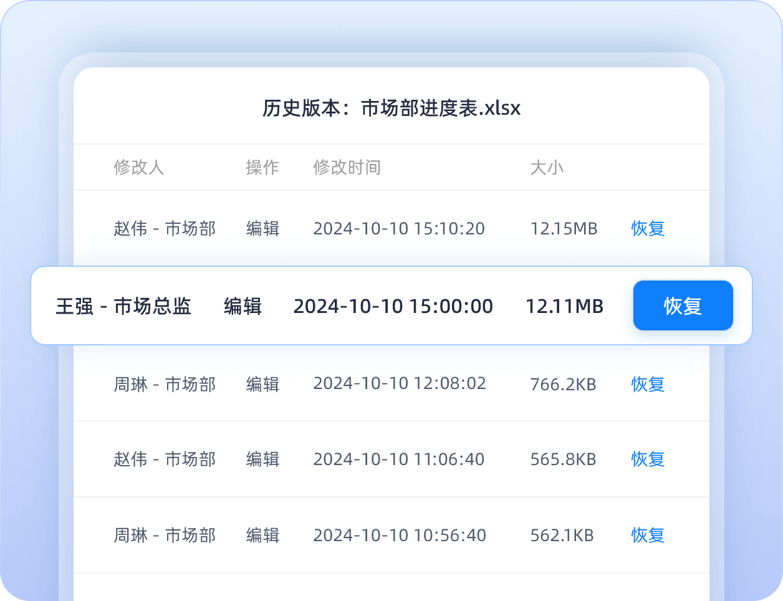Click the timestamp 2024-10-10 10:56:40
The image size is (783, 601).
click(x=399, y=536)
